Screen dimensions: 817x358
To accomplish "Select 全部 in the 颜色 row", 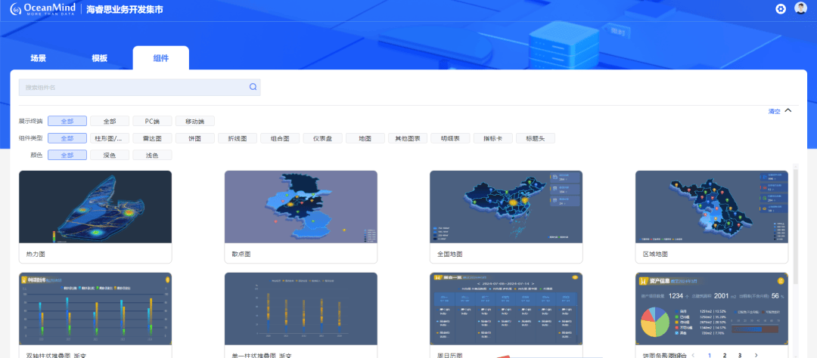I will 67,155.
